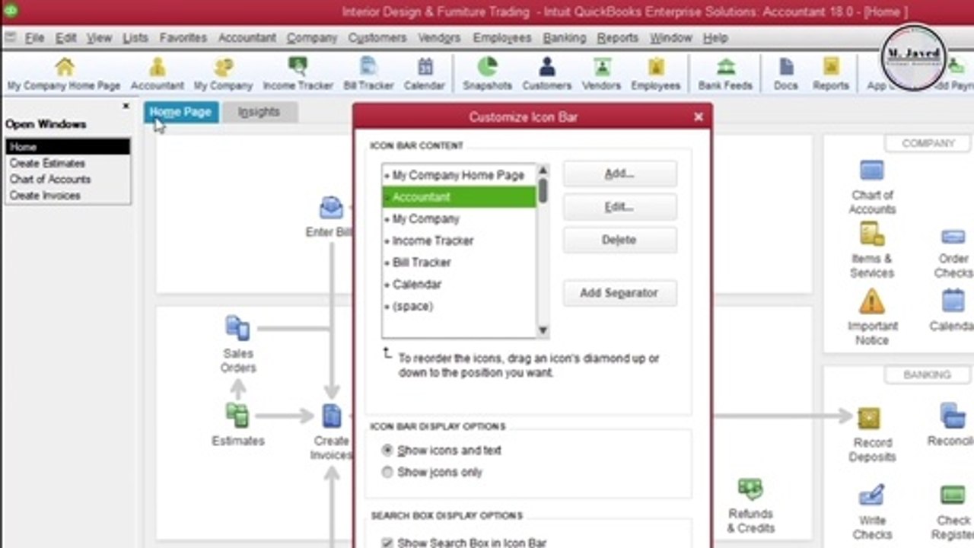
Task: Select Home in Open Windows list
Action: 68,147
